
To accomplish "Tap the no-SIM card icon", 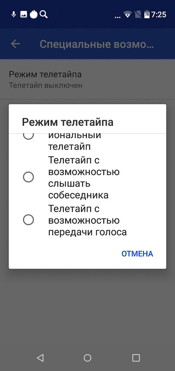I will pyautogui.click(x=138, y=15).
